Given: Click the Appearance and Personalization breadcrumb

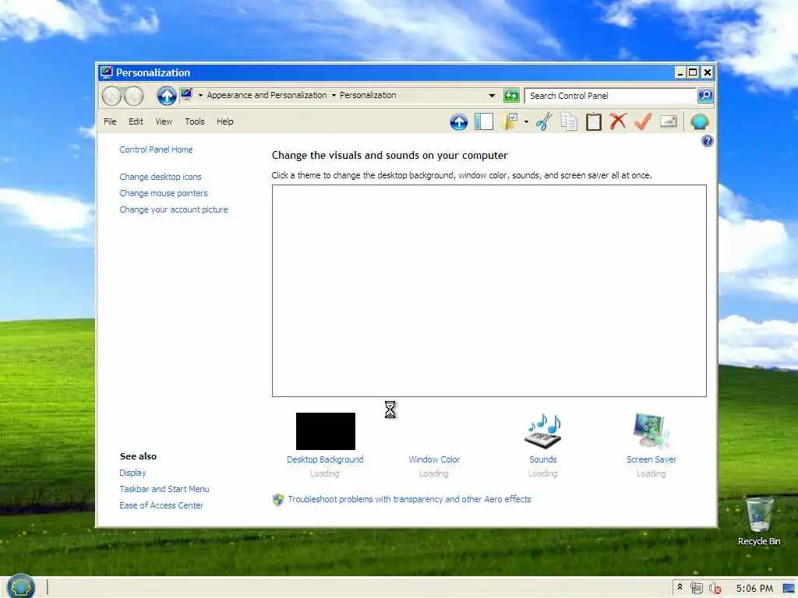Looking at the screenshot, I should (x=267, y=95).
